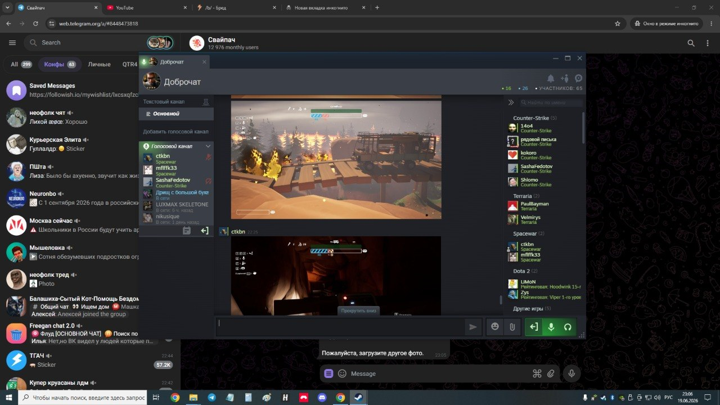Click Добавить голосовой канал
Viewport: 720px width, 405px height.
176,132
